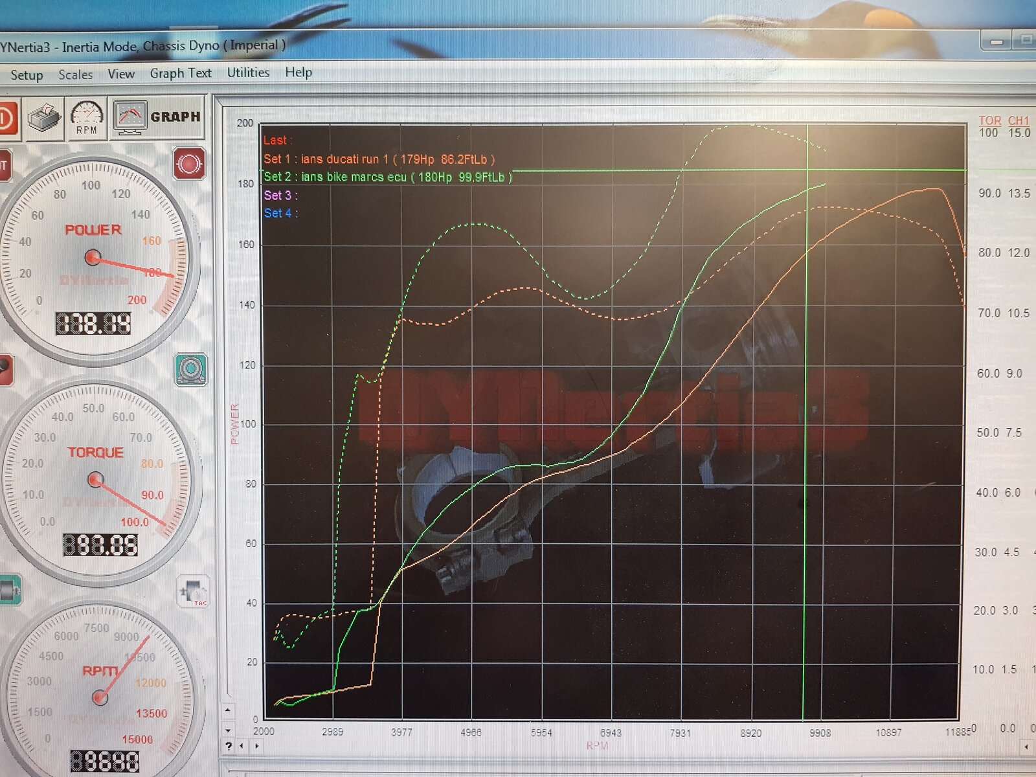Click the TAC icon above the RPM gauge

pyautogui.click(x=194, y=592)
